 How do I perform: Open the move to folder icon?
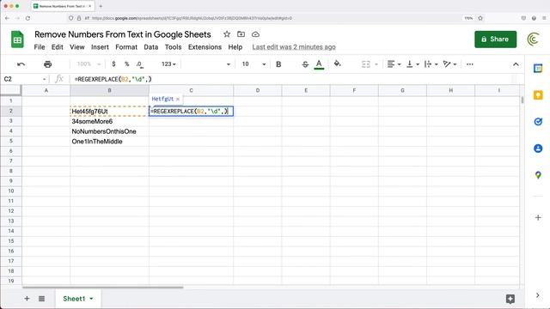241,34
